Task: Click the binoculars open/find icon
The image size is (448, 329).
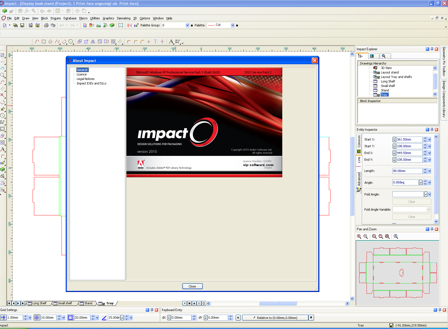Action: point(15,25)
